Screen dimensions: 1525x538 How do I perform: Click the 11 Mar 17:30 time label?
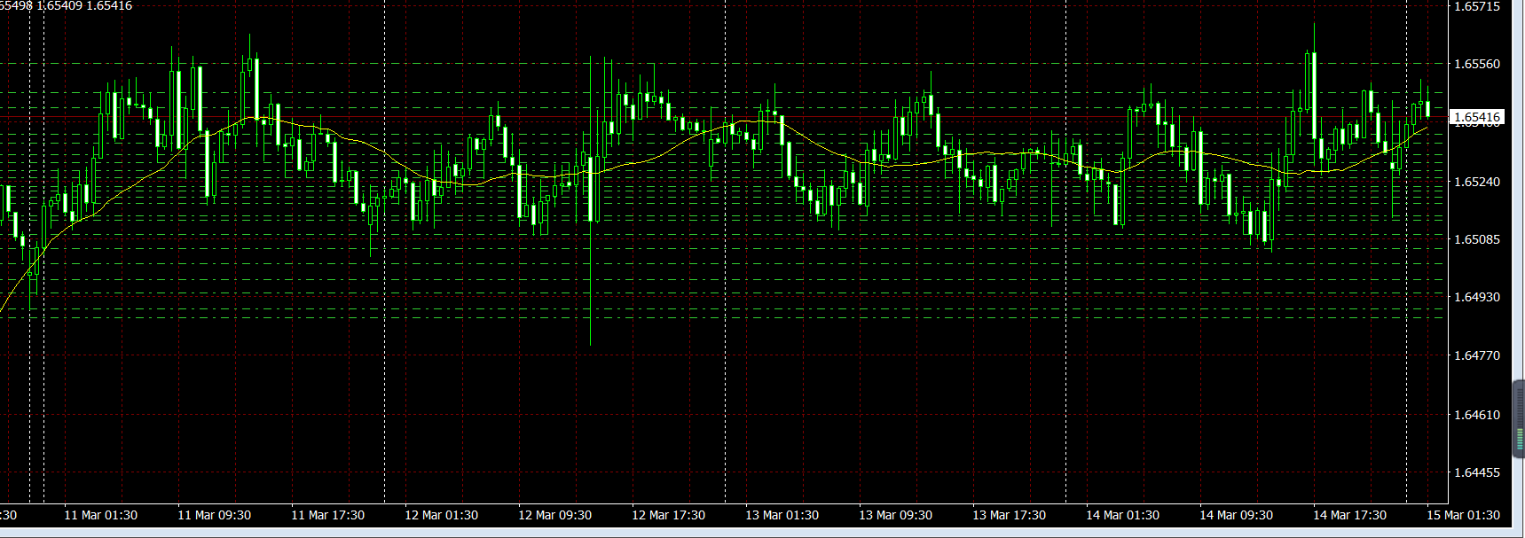328,515
